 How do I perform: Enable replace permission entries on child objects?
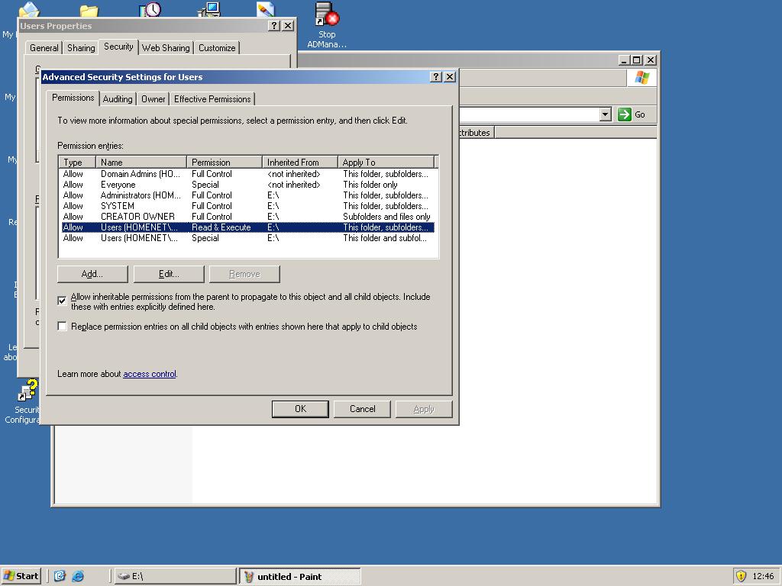pos(62,326)
